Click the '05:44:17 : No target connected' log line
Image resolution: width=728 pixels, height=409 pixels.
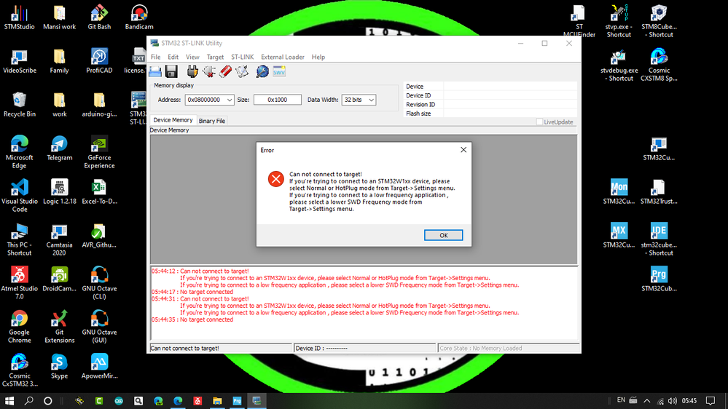192,292
